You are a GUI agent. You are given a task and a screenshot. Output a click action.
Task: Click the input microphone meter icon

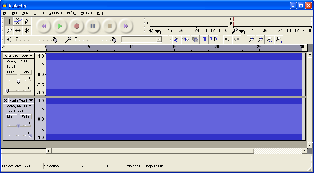coord(235,31)
